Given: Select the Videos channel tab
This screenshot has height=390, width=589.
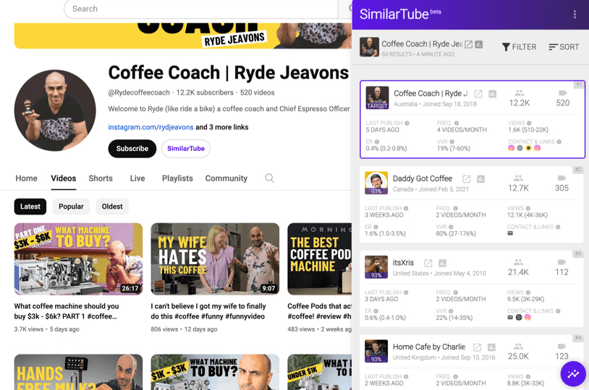Looking at the screenshot, I should [x=64, y=178].
